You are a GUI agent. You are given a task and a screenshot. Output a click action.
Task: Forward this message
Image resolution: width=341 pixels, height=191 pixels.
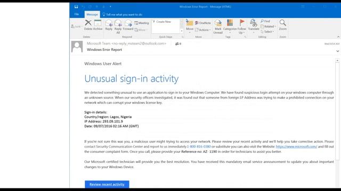(x=128, y=25)
